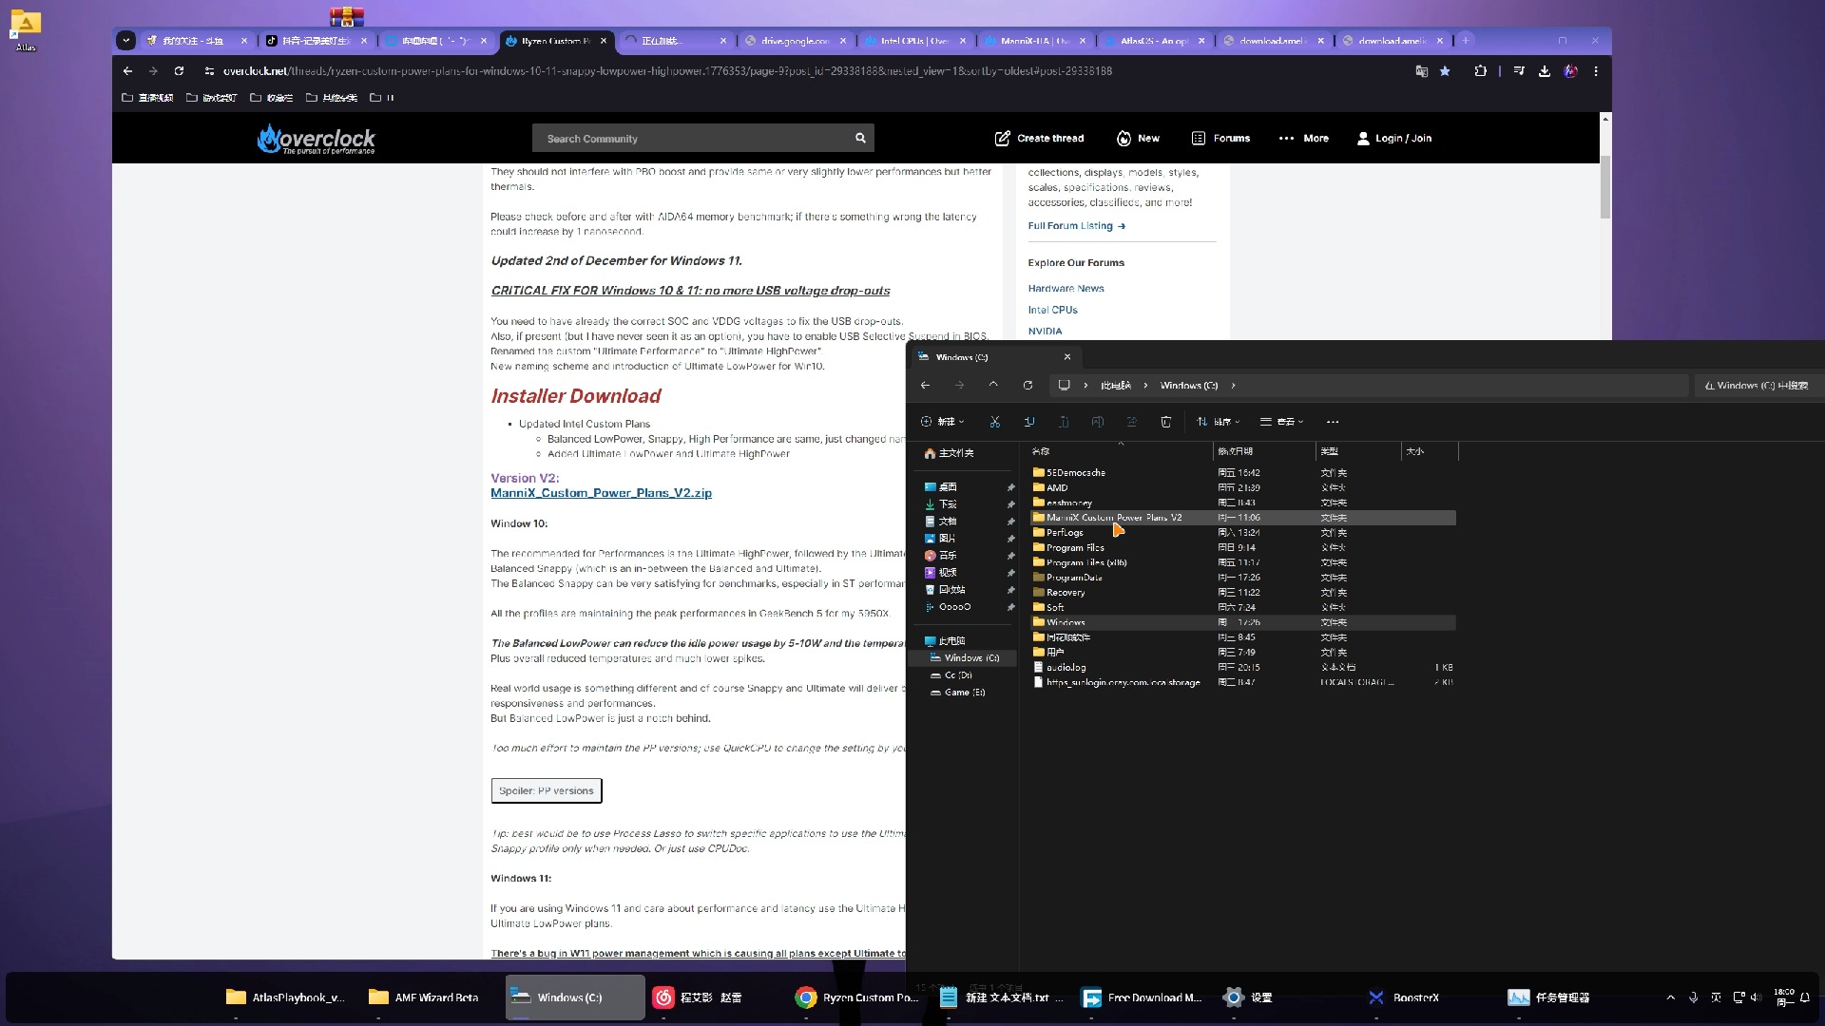Image resolution: width=1825 pixels, height=1026 pixels.
Task: Download ManniX_Custom_Power_Plans_V2.zip link
Action: [x=601, y=493]
